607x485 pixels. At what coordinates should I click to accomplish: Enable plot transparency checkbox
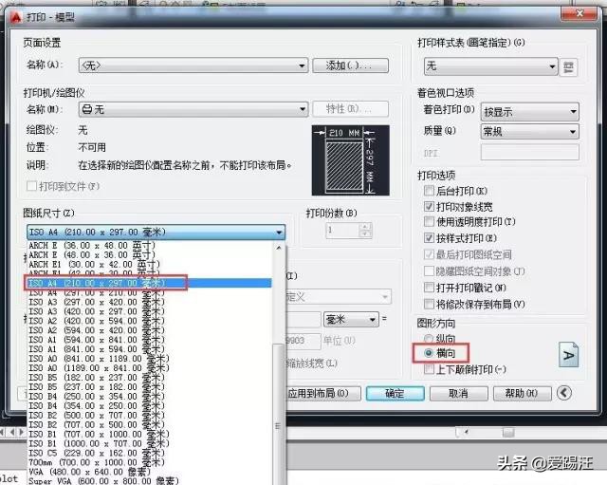tap(429, 221)
